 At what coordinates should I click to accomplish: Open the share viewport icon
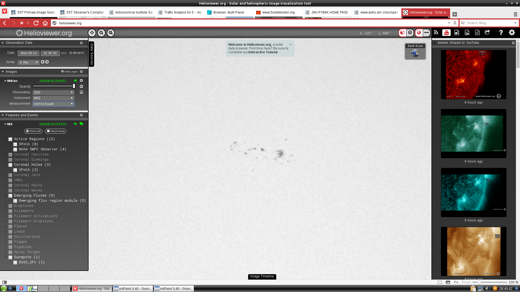[x=487, y=32]
